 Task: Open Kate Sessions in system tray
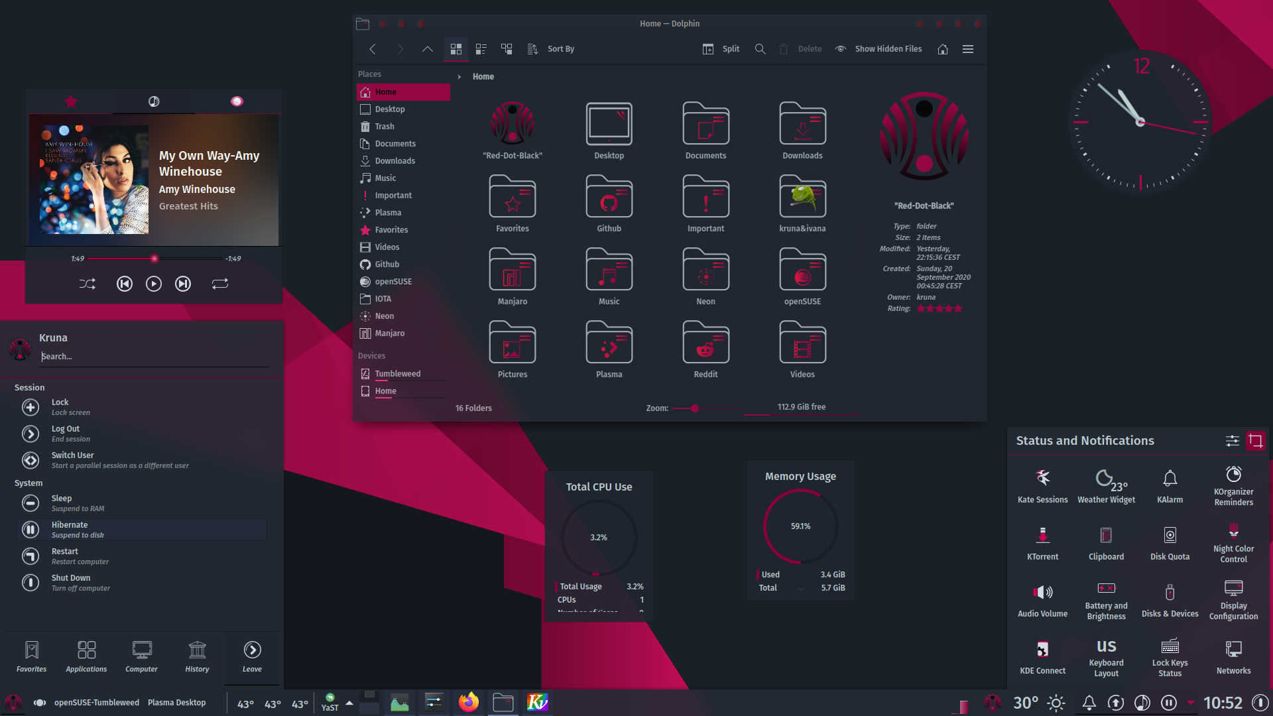tap(1043, 486)
